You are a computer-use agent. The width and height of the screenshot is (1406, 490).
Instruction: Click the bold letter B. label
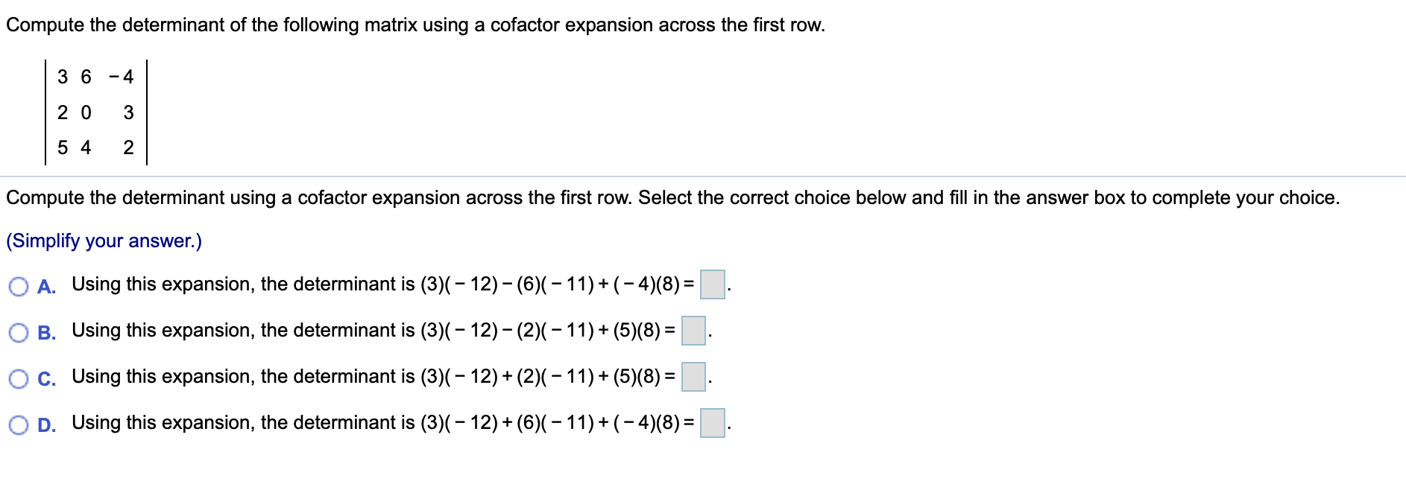point(46,333)
